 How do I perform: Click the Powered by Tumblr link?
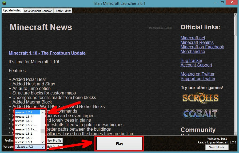161,28
